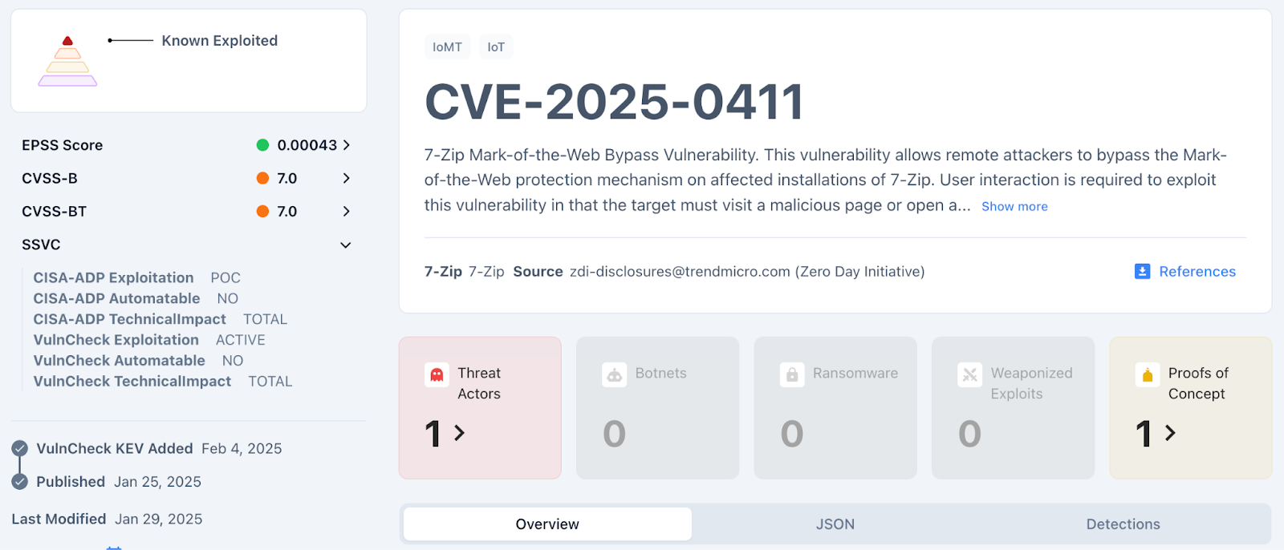The width and height of the screenshot is (1284, 550).
Task: Click the checkmark beside VulnCheck KEV Added
Action: (20, 448)
